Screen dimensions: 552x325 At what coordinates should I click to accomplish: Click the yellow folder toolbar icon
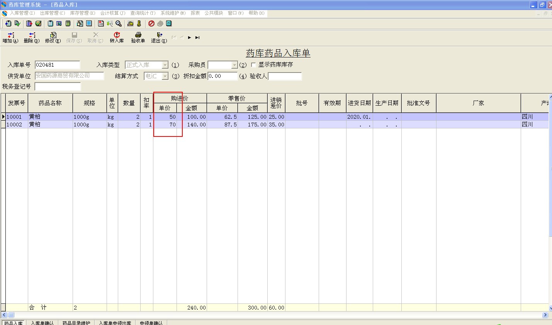pos(130,24)
